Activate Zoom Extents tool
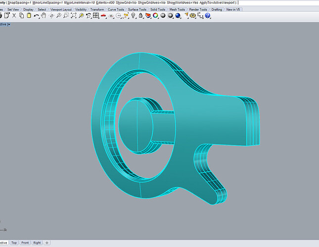 [73, 16]
